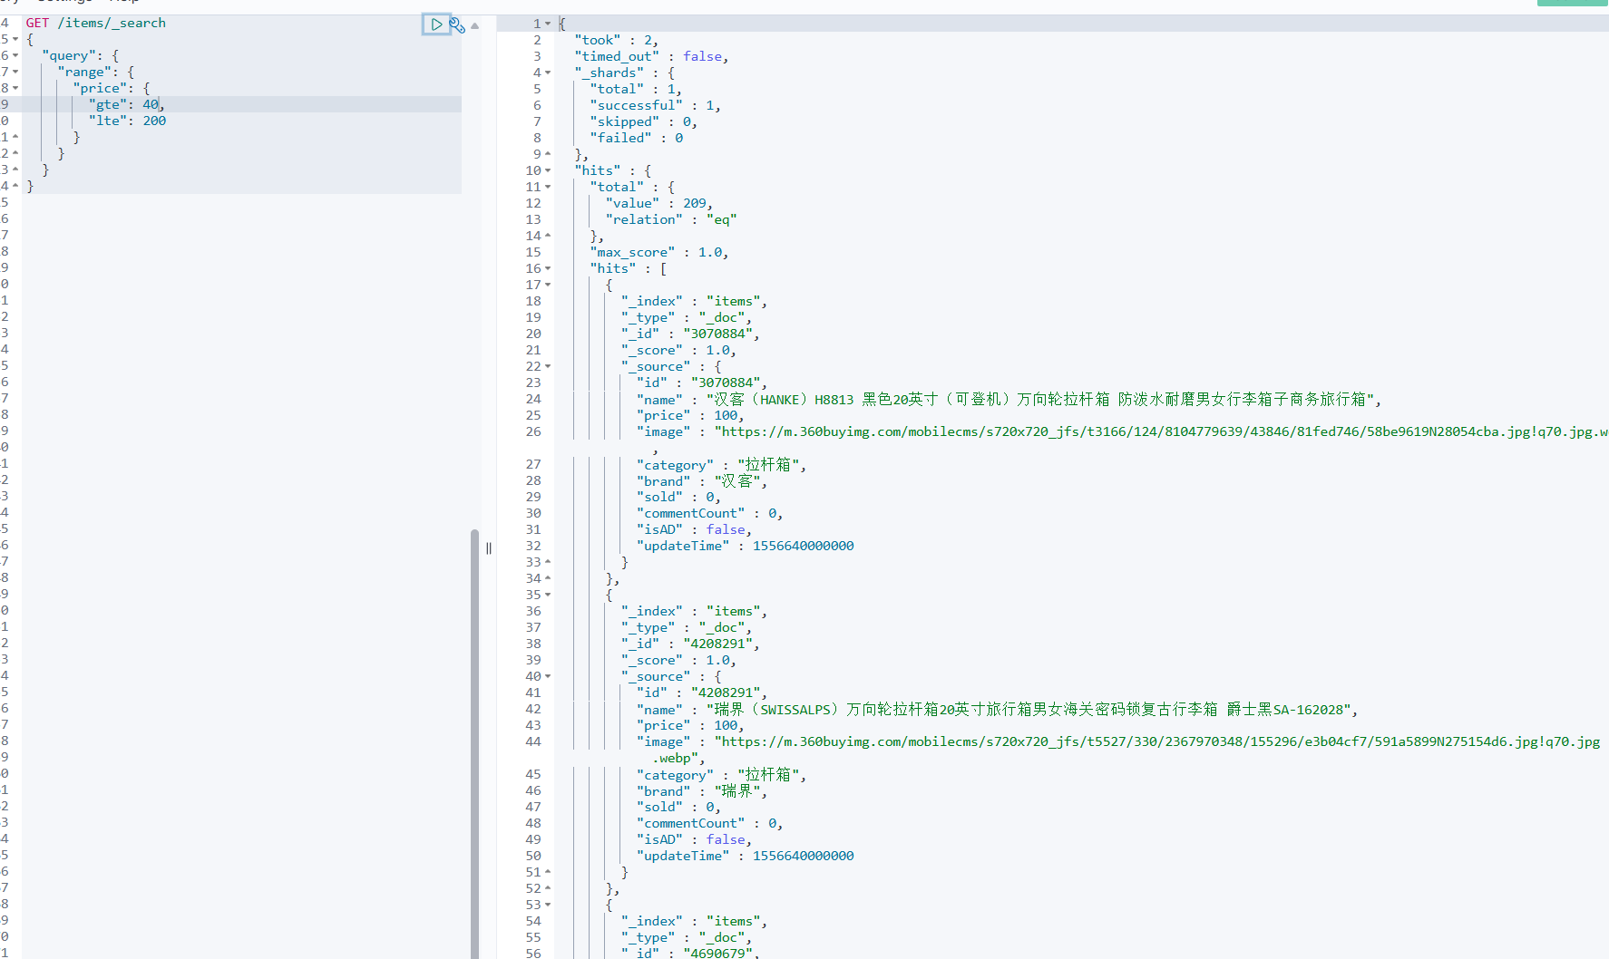Collapse the hits object on line 10

[x=547, y=170]
